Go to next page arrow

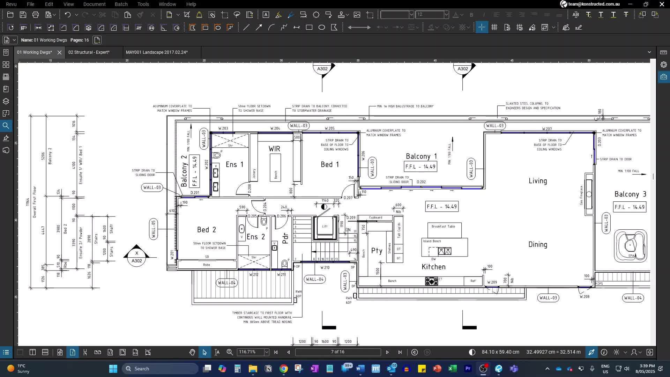point(387,352)
